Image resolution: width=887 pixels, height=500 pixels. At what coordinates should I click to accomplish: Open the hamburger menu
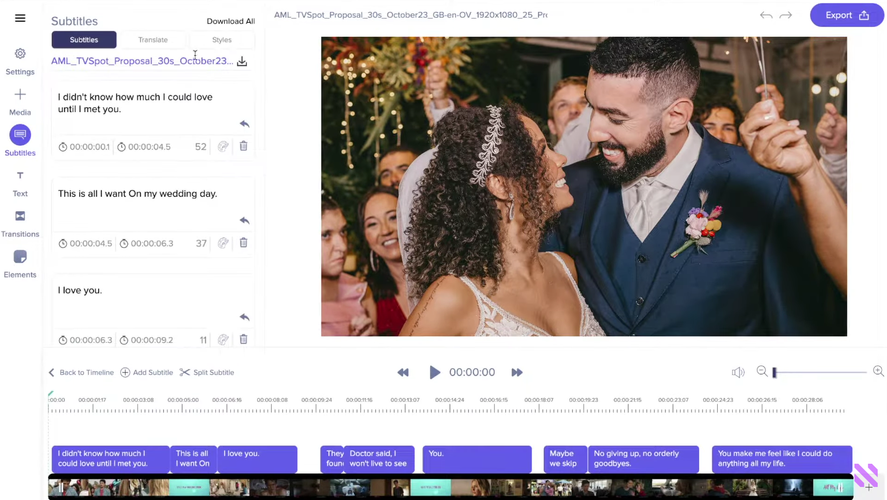point(20,18)
